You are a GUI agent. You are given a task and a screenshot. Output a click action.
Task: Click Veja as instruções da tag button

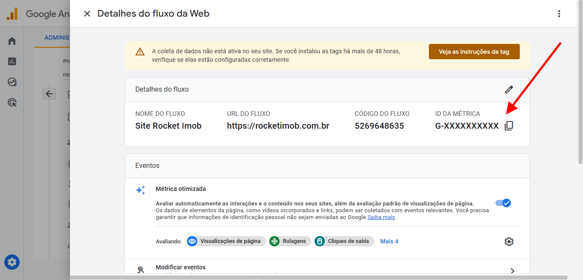pos(474,52)
